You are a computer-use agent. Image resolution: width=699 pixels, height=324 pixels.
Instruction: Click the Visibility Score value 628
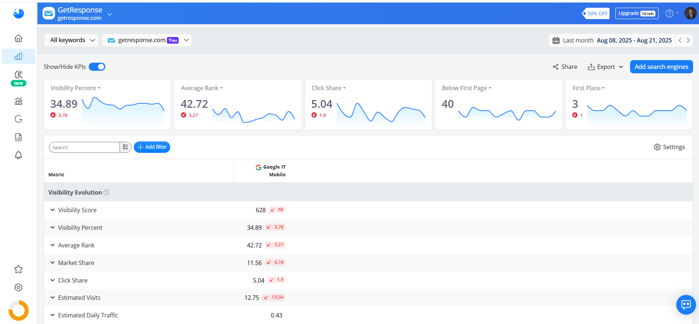coord(260,210)
